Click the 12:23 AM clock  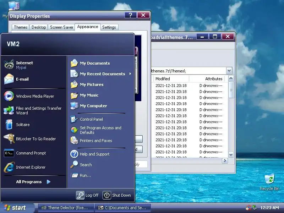[x=269, y=208]
